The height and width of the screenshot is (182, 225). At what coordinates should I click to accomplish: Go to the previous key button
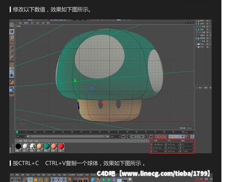point(129,136)
